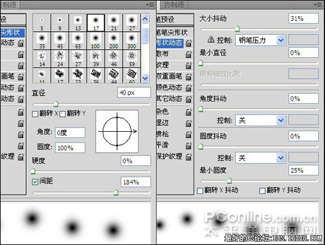Pick the 59 splatter brush preset

[131, 58]
